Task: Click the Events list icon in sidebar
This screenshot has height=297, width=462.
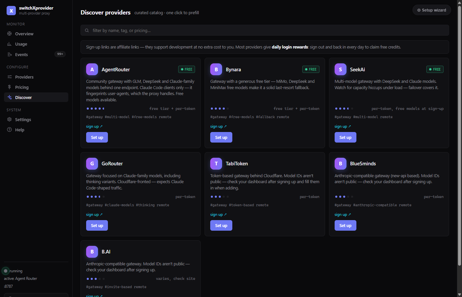Action: coord(10,54)
